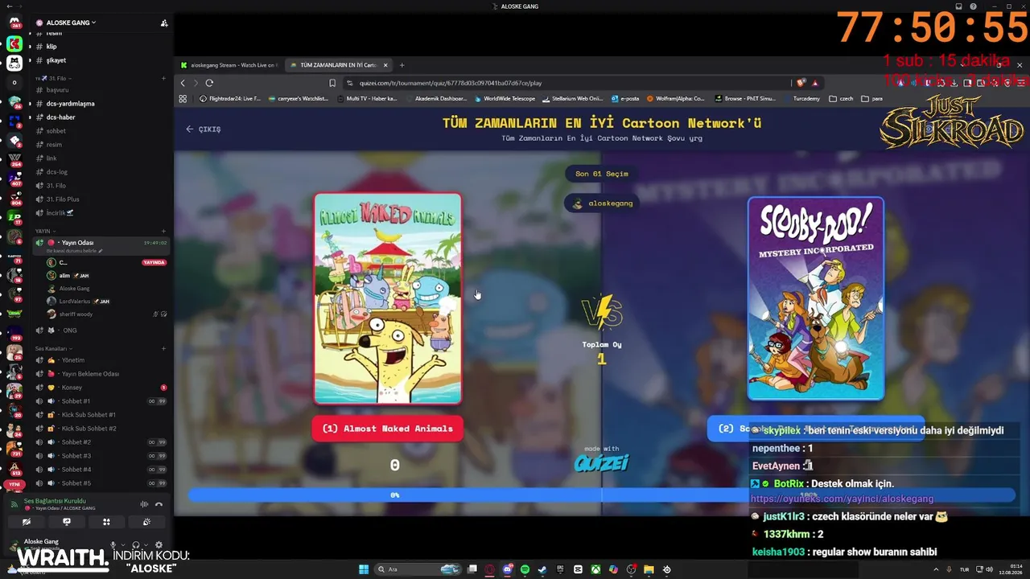Open the dcs-log channel

tap(101, 172)
